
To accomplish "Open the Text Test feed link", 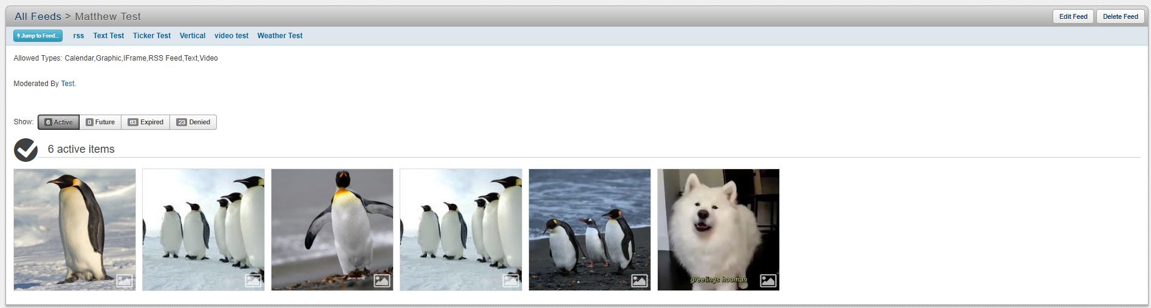I will point(108,36).
